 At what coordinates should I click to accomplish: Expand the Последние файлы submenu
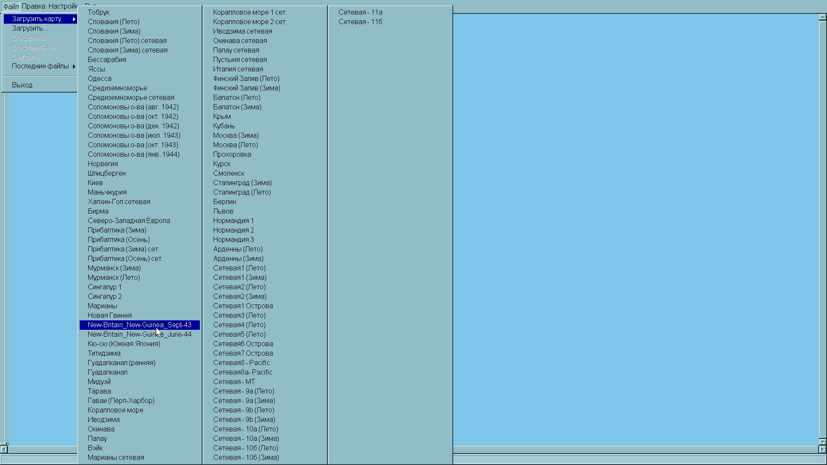point(40,66)
